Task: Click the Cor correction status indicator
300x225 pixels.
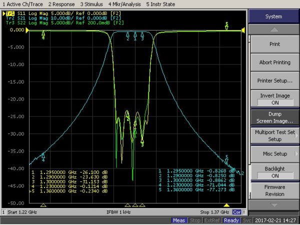Action: pyautogui.click(x=236, y=212)
